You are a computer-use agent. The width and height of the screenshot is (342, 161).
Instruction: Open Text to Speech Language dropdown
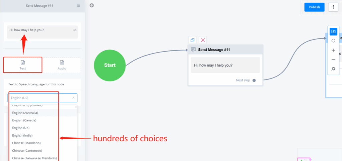pos(42,98)
